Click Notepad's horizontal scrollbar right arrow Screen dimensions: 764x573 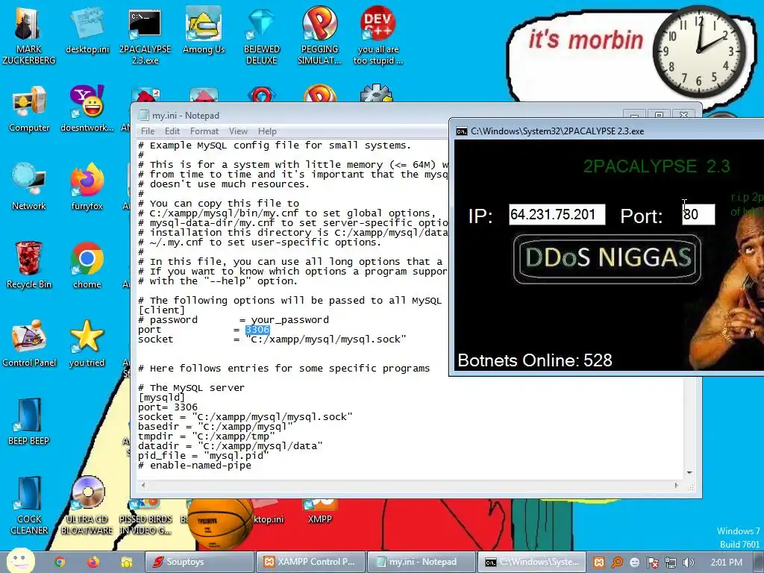[676, 485]
